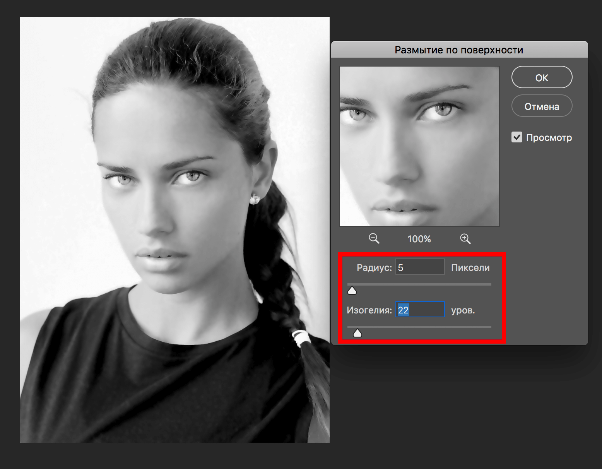Image resolution: width=602 pixels, height=469 pixels.
Task: Click the middle of Радиус slider track
Action: point(419,284)
